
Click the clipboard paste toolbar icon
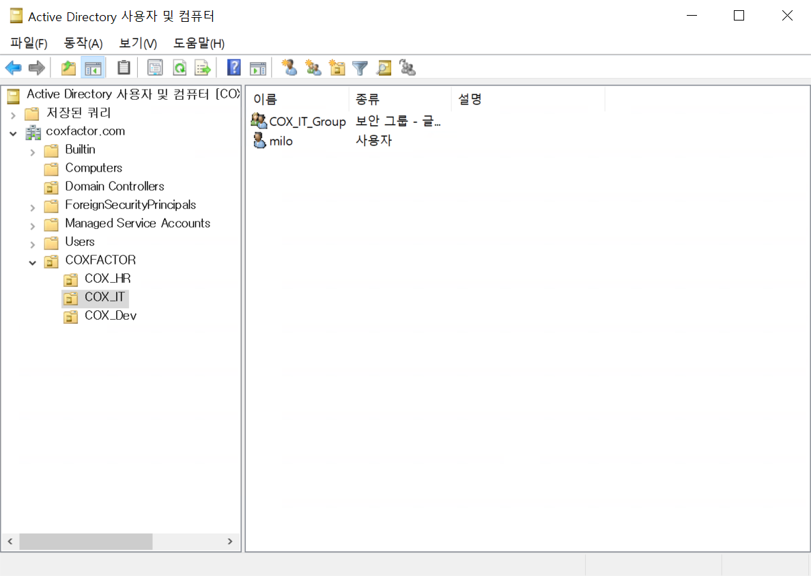124,67
